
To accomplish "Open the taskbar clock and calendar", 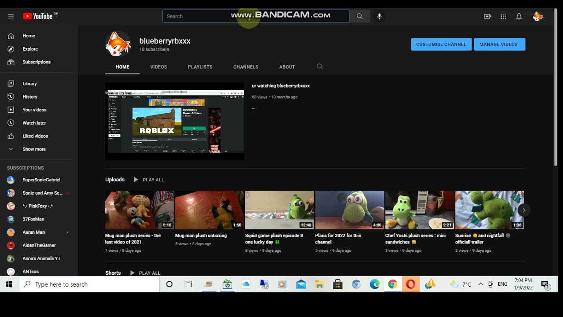I will (x=523, y=284).
